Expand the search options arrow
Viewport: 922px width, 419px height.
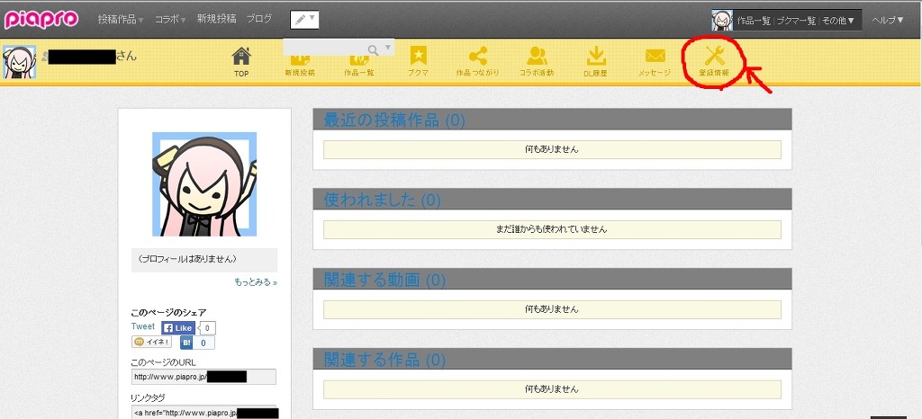click(387, 48)
